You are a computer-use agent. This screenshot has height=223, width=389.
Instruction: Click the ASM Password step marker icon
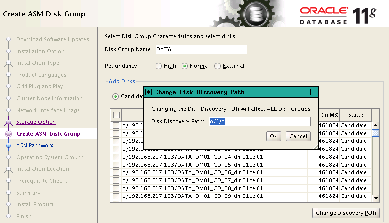(8, 145)
